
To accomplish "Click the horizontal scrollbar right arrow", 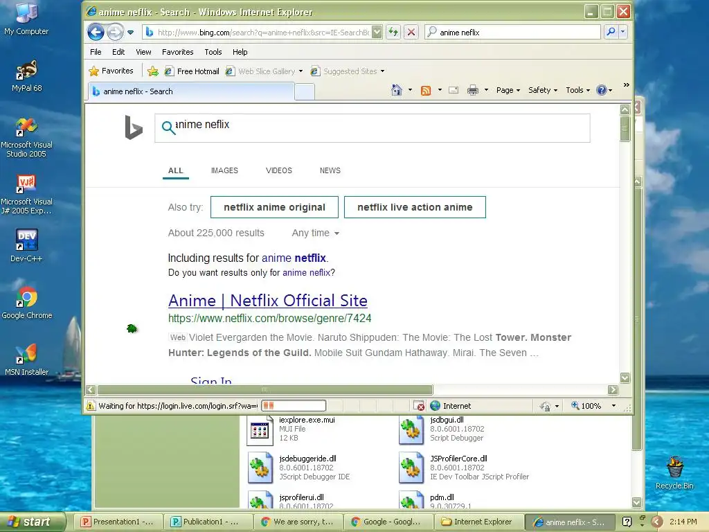I will (x=613, y=389).
